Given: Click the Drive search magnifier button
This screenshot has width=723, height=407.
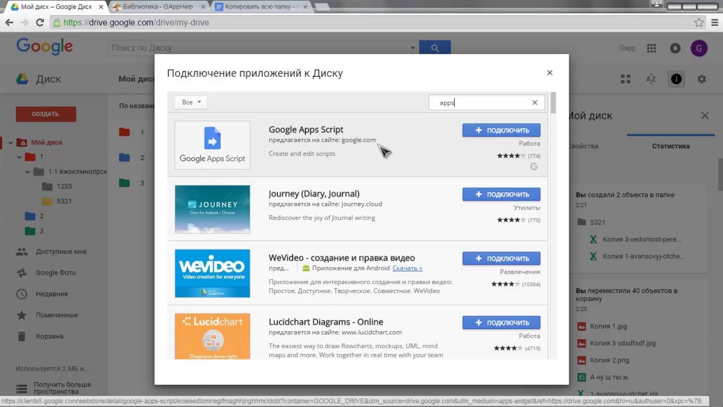Looking at the screenshot, I should (x=435, y=48).
